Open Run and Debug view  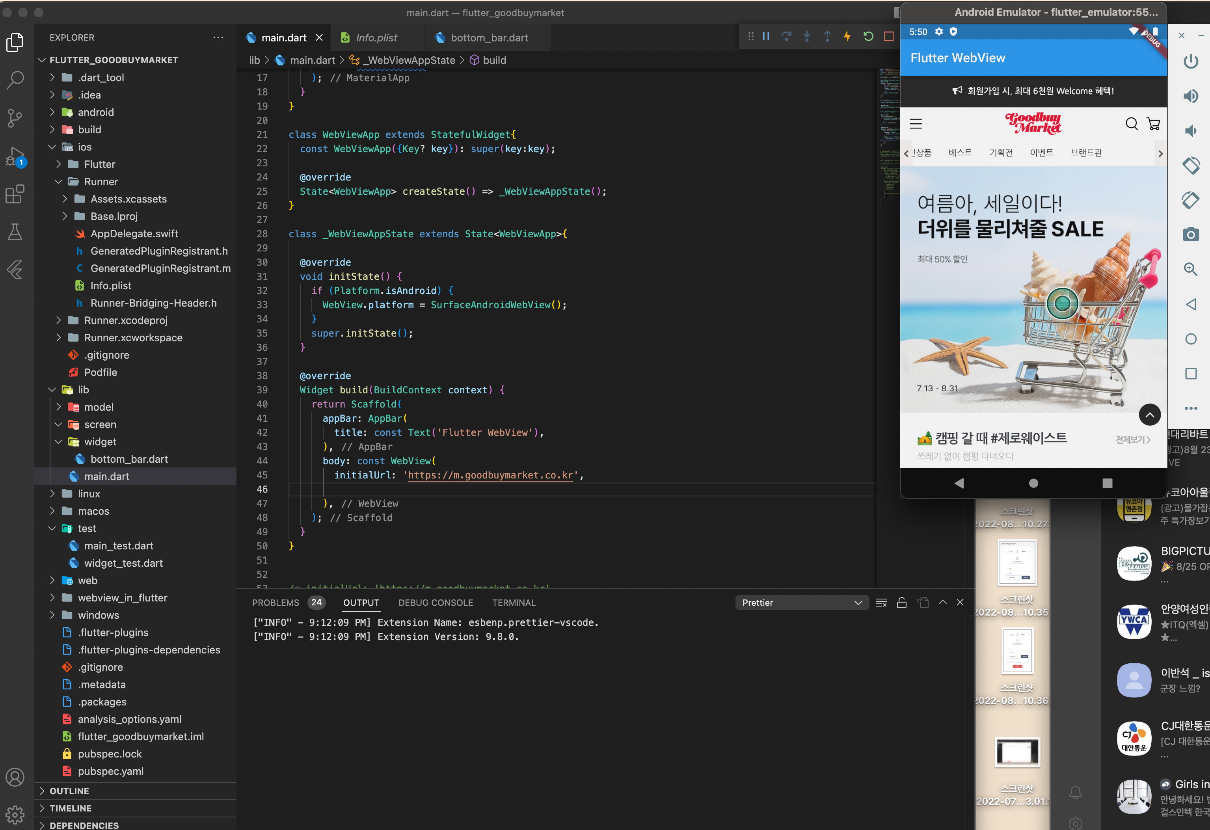(15, 156)
